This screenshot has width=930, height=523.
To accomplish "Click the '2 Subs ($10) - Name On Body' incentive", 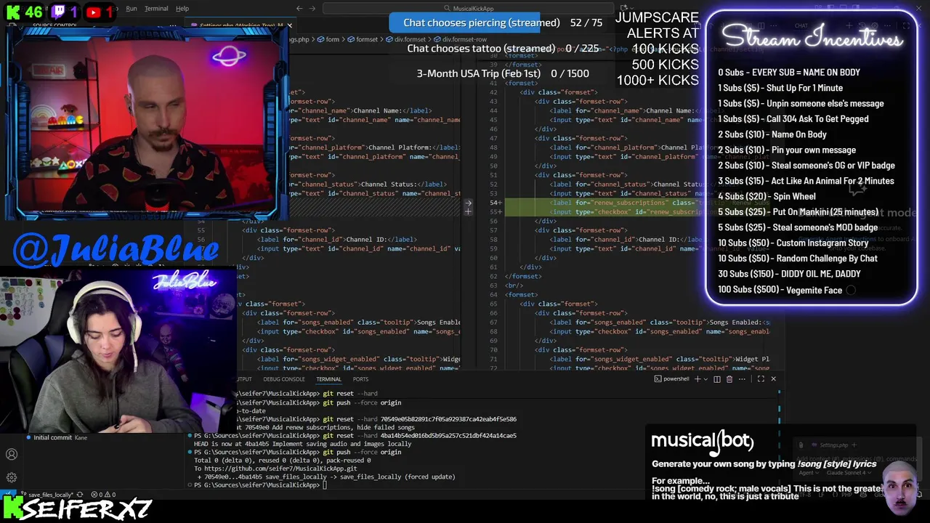I will tap(772, 134).
